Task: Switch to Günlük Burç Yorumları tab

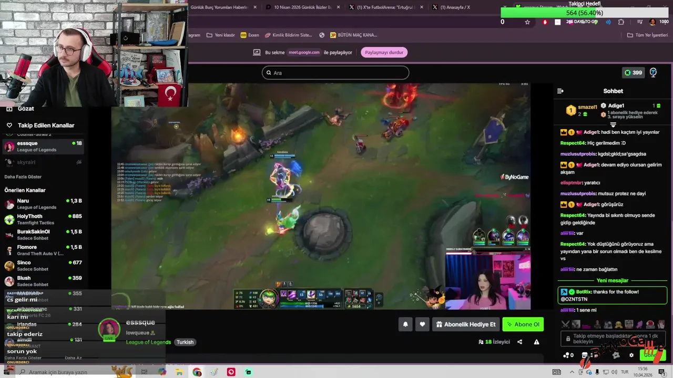Action: (x=219, y=7)
